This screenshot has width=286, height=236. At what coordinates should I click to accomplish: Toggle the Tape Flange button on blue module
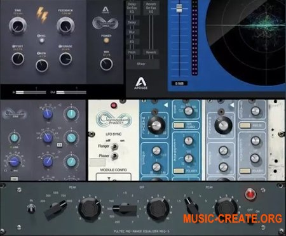pos(179,126)
